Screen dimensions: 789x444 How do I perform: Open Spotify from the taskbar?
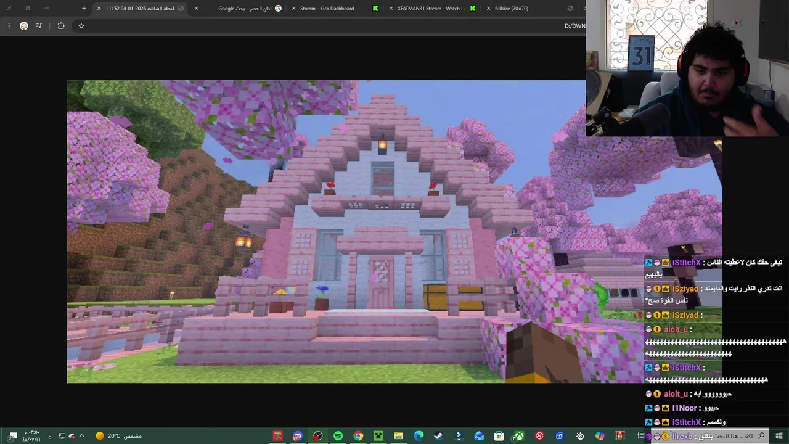pos(338,436)
